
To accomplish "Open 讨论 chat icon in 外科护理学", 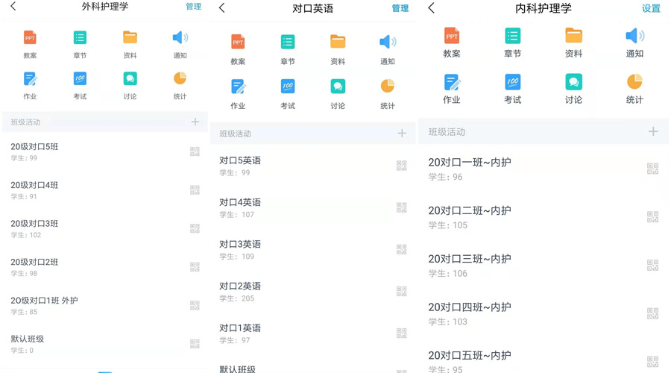I will click(130, 79).
